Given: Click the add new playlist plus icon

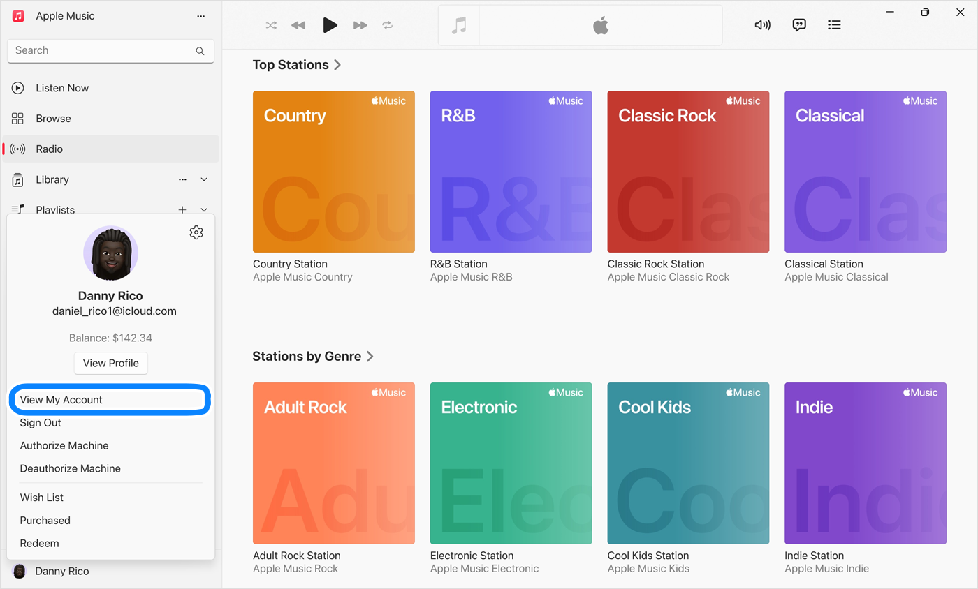Looking at the screenshot, I should pos(182,209).
